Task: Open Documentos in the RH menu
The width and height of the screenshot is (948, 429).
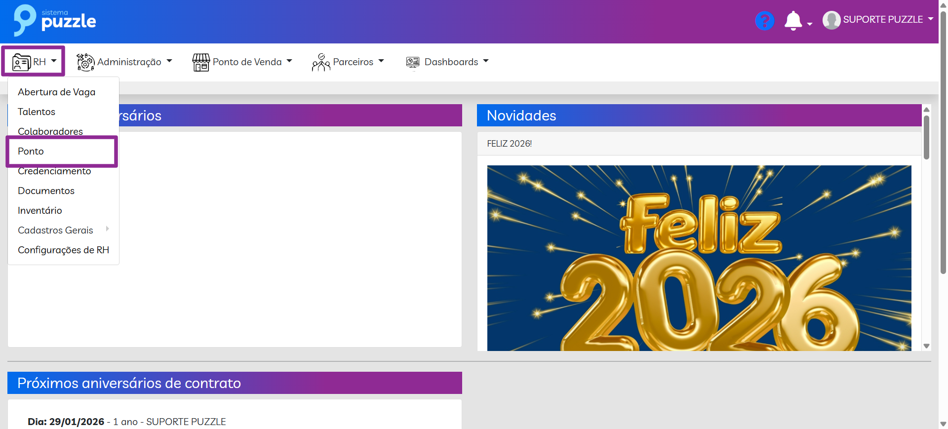Action: pos(46,191)
